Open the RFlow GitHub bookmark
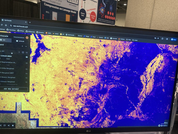This screenshot has height=134, width=178. pyautogui.click(x=21, y=31)
